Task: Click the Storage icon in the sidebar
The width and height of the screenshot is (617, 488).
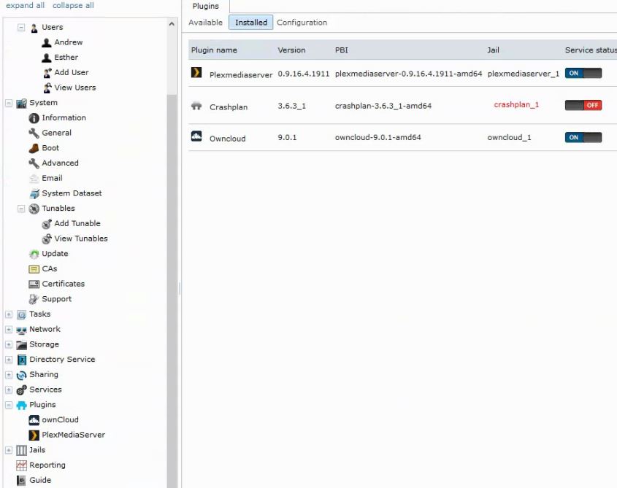Action: [x=22, y=344]
